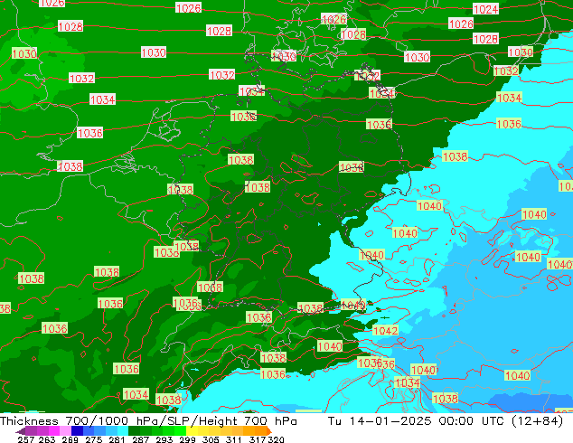Click the dark purple arrow tip on the color legend

[x=21, y=431]
